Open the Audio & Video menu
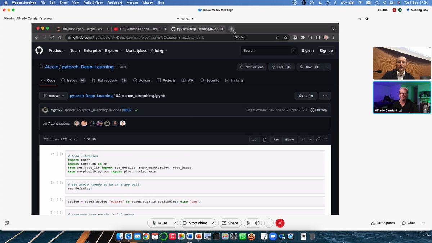Screen dimensions: 432x243 (94, 3)
